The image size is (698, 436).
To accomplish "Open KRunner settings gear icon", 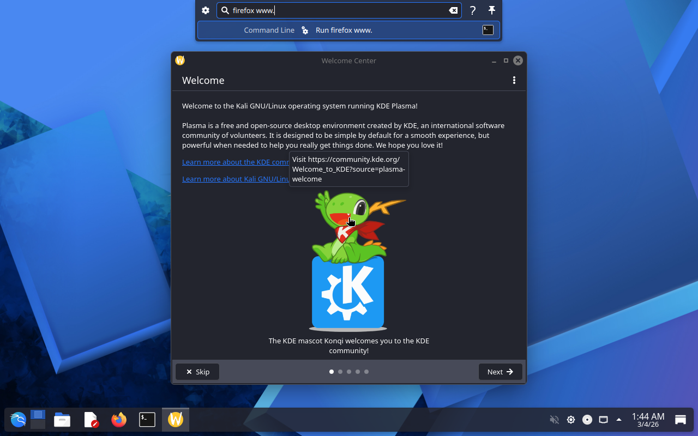I will click(x=206, y=10).
